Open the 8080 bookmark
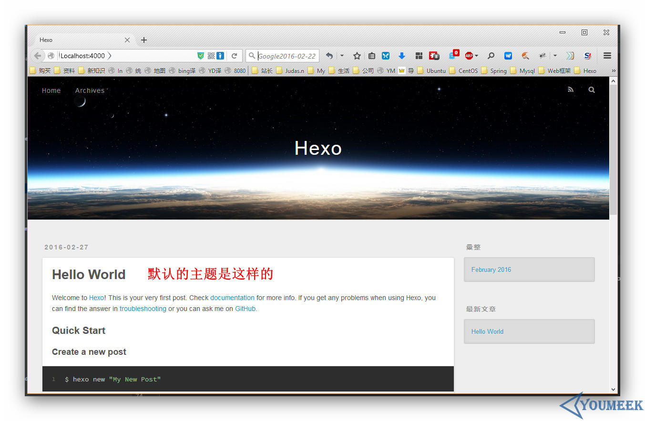 coord(235,70)
